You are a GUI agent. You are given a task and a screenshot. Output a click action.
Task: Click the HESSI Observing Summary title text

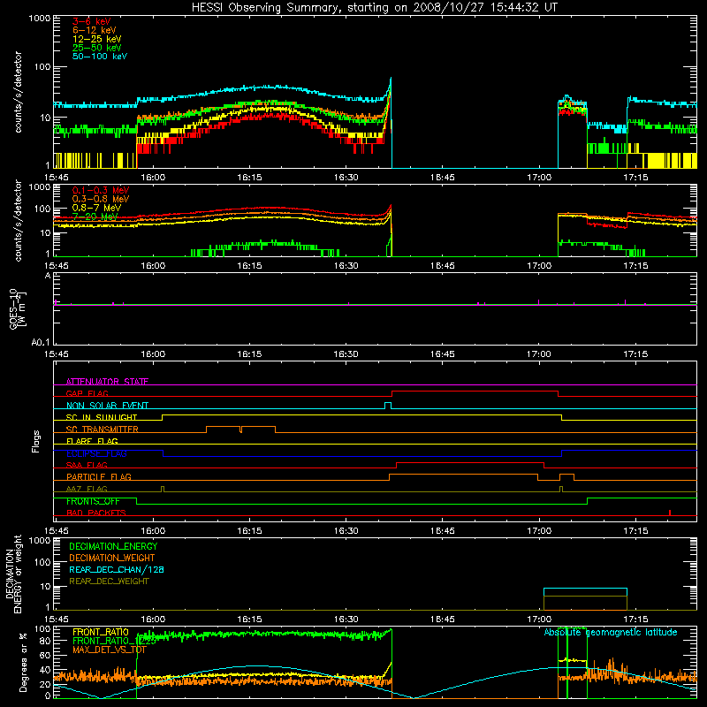(x=374, y=8)
